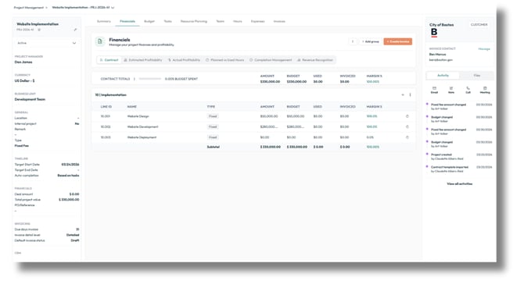Click the Development Team business unit value
The width and height of the screenshot is (524, 281).
pos(30,99)
